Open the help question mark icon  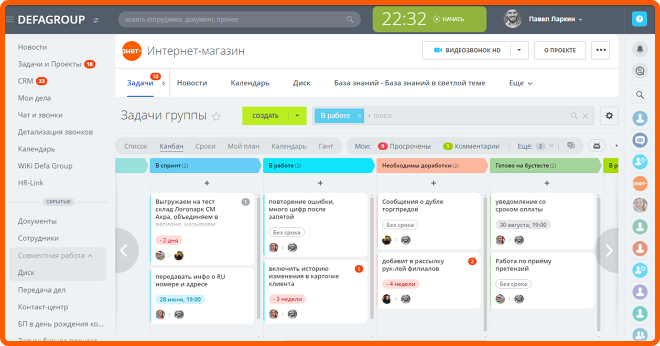pos(640,19)
